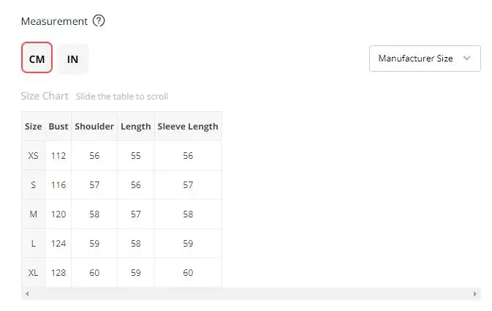Click the L size row label
Viewport: 492px width, 311px height.
pyautogui.click(x=33, y=244)
